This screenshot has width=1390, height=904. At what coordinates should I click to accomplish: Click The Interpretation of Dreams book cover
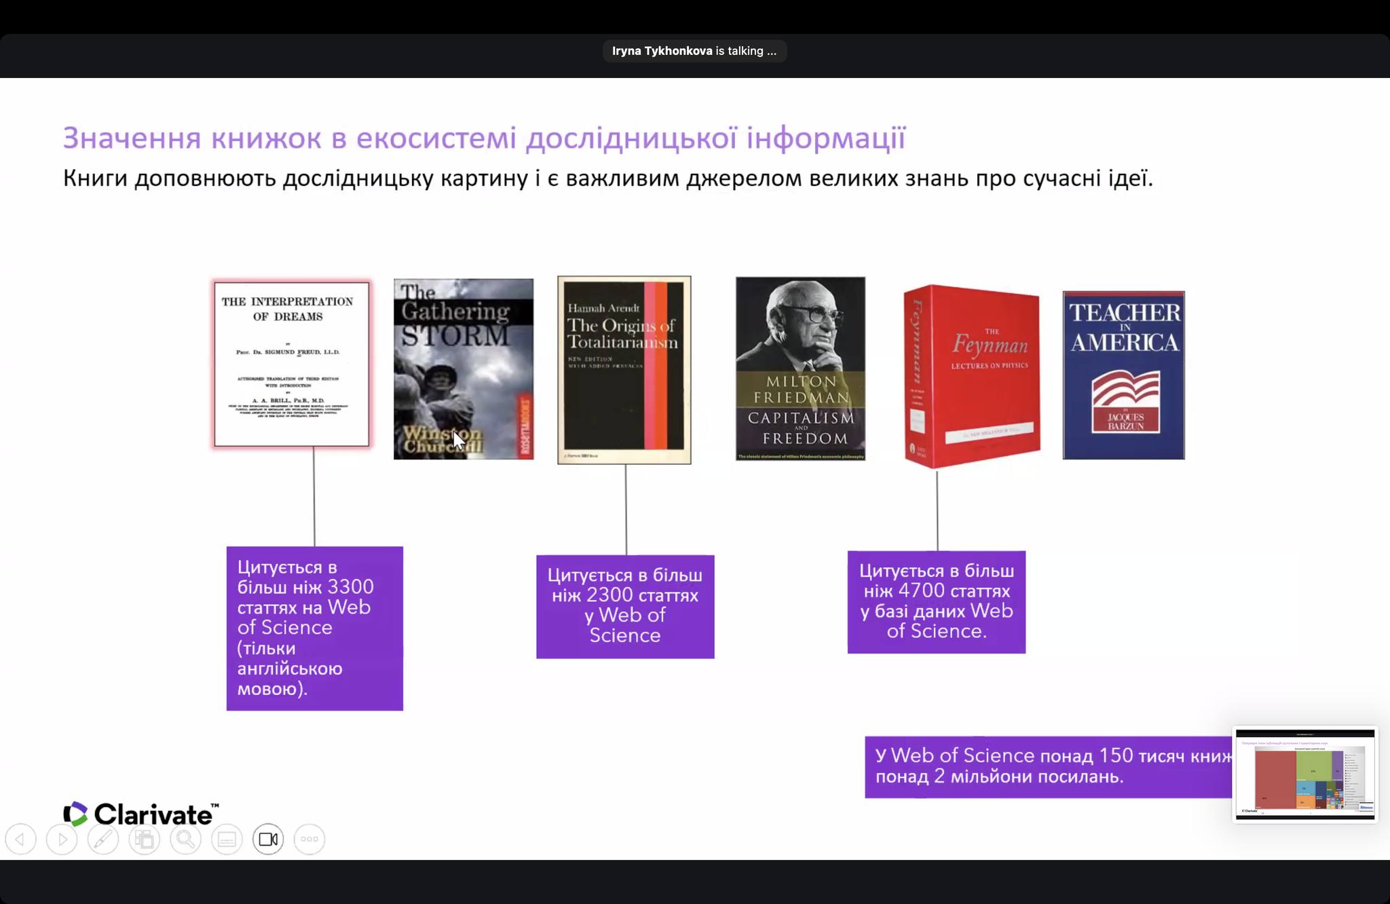pyautogui.click(x=292, y=364)
